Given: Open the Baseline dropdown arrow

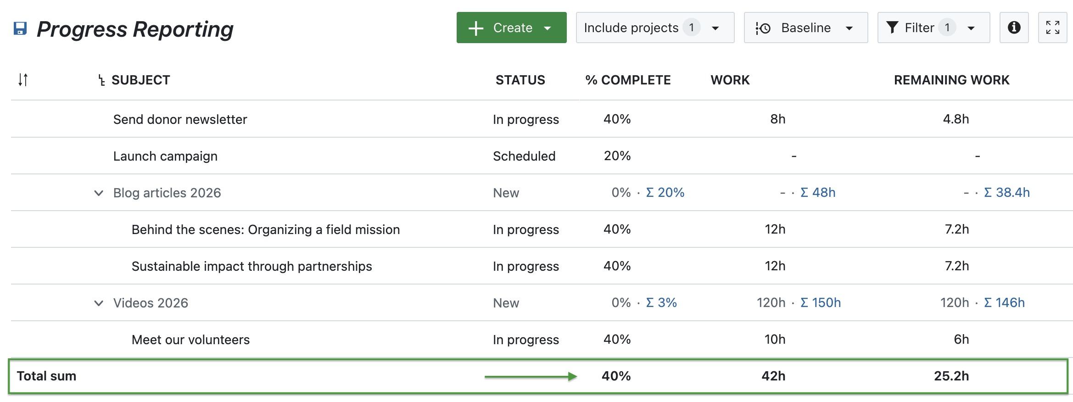Looking at the screenshot, I should tap(849, 28).
